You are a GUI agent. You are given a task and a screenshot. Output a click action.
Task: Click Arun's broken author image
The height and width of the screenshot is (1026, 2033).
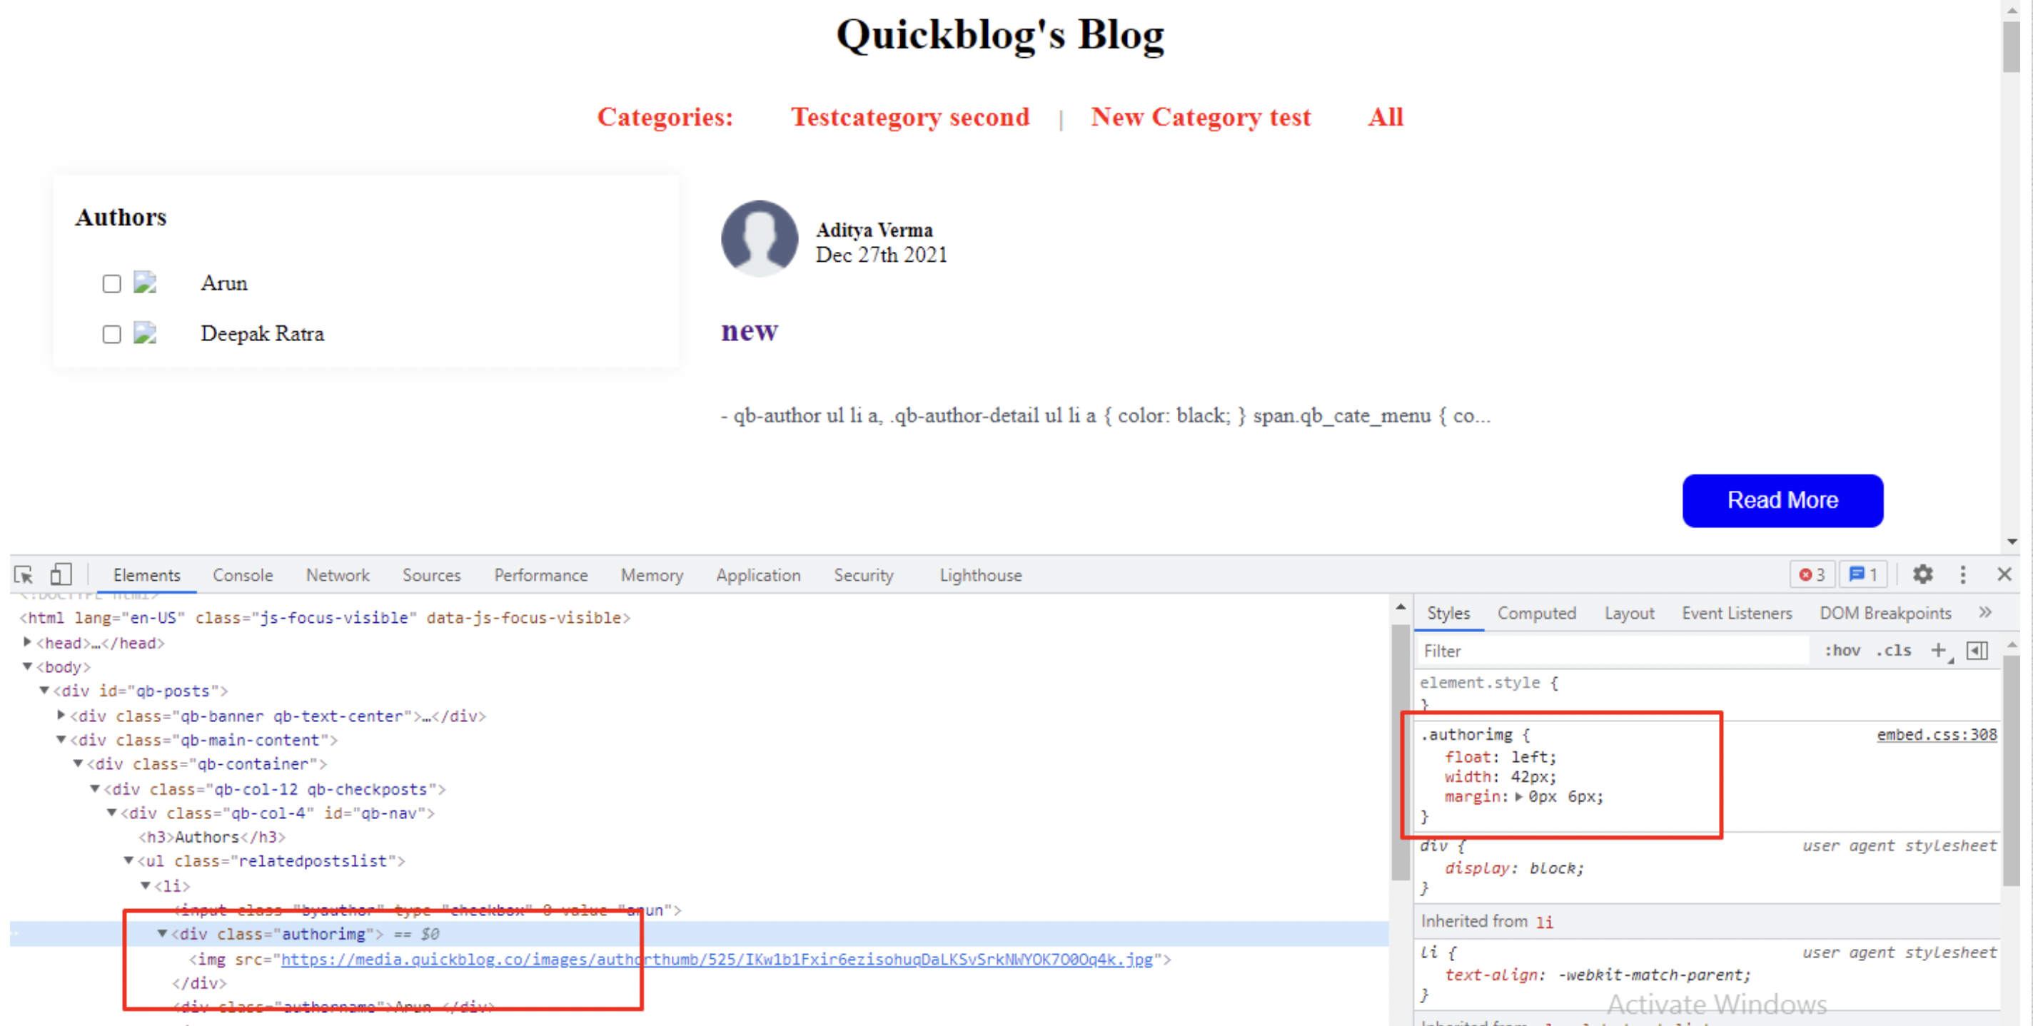145,283
